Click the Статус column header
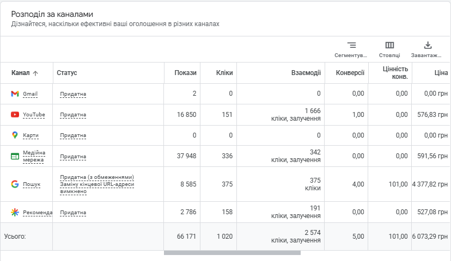This screenshot has width=451, height=261. coord(67,73)
